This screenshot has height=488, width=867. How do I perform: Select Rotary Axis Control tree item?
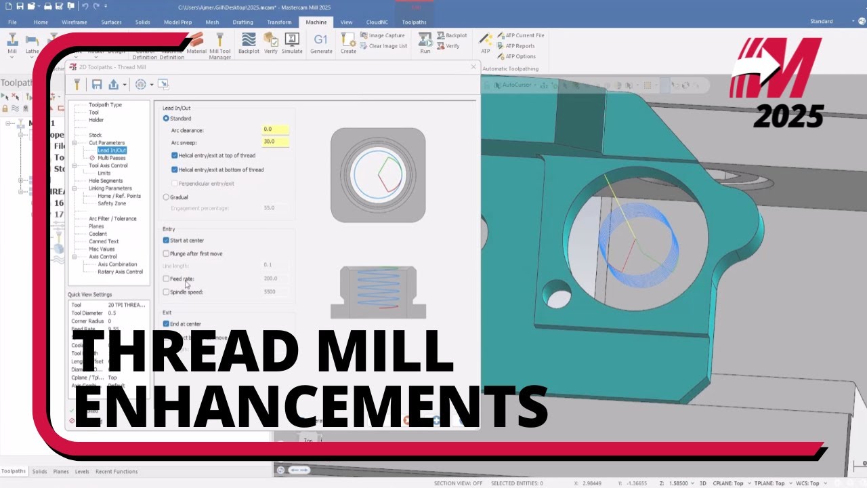tap(120, 272)
